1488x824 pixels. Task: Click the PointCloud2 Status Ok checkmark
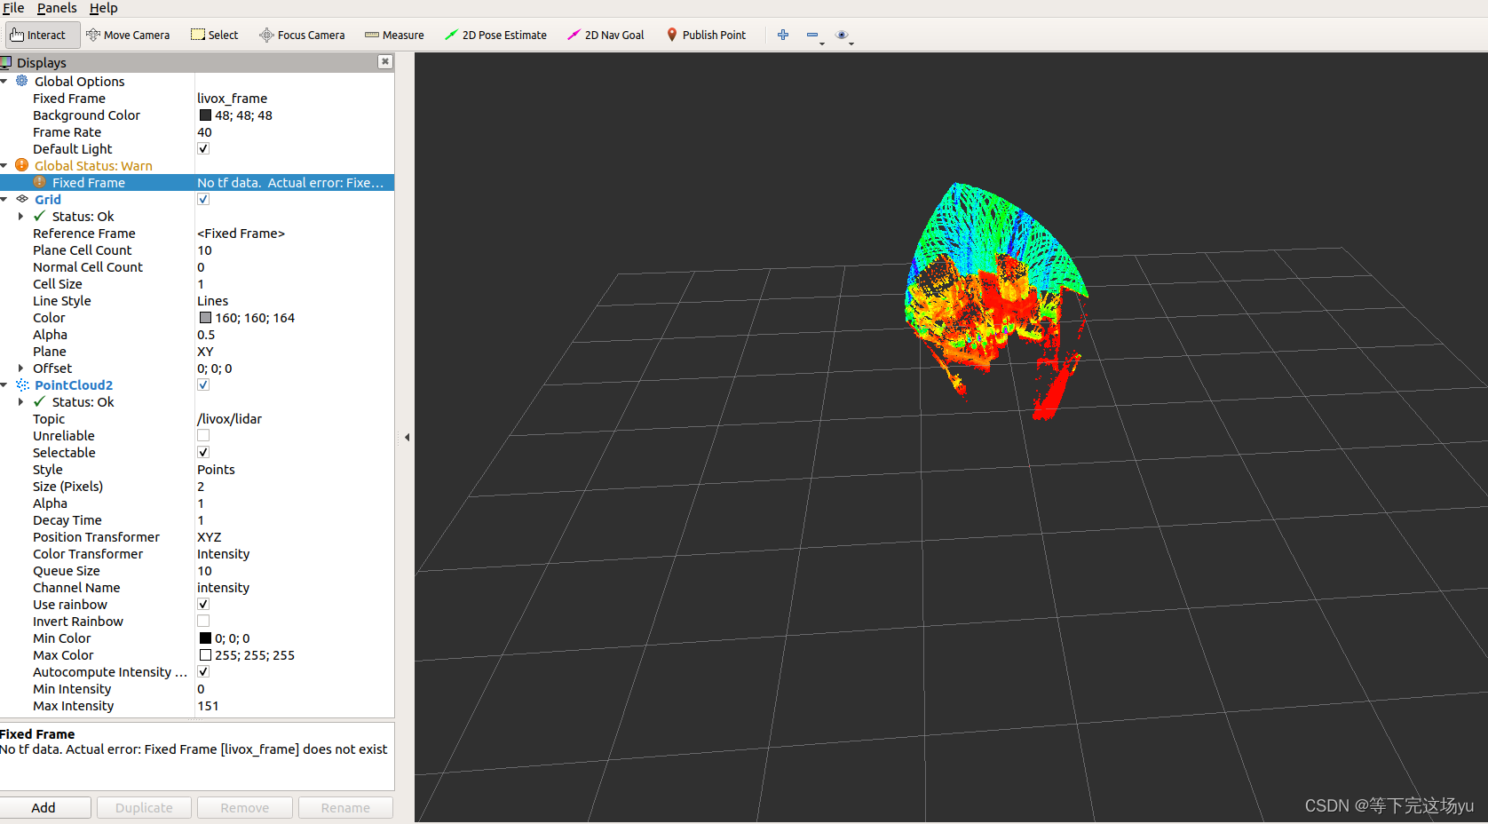(x=39, y=401)
